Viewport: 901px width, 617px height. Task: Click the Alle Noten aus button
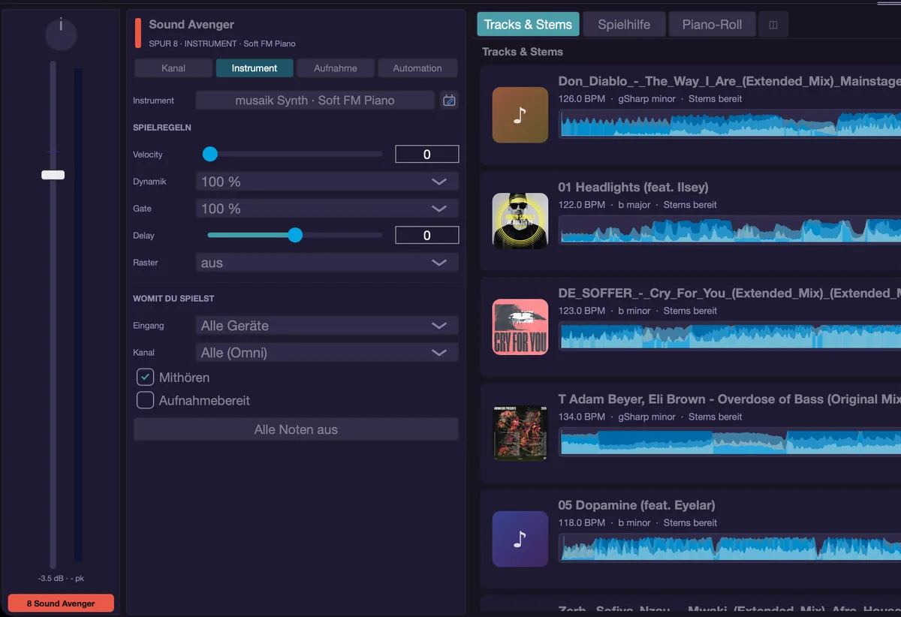[x=296, y=429]
